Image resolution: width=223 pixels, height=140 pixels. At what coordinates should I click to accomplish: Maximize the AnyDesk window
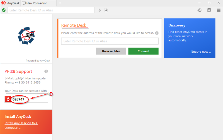[x=209, y=3]
